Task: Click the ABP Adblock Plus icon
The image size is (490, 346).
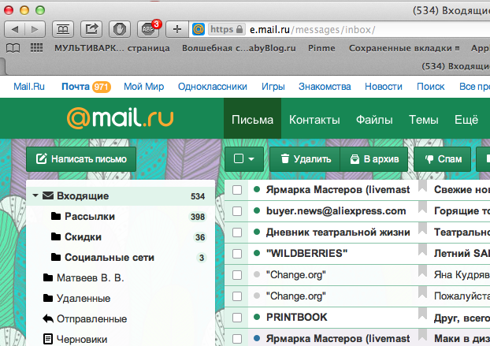Action: point(148,29)
